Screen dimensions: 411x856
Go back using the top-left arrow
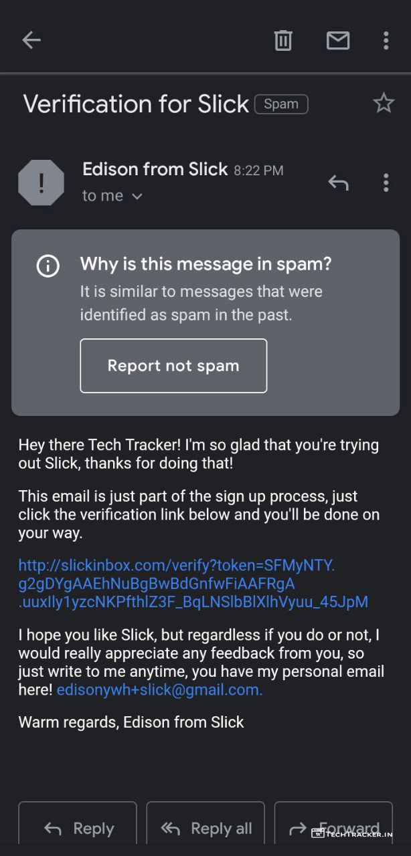pos(31,40)
